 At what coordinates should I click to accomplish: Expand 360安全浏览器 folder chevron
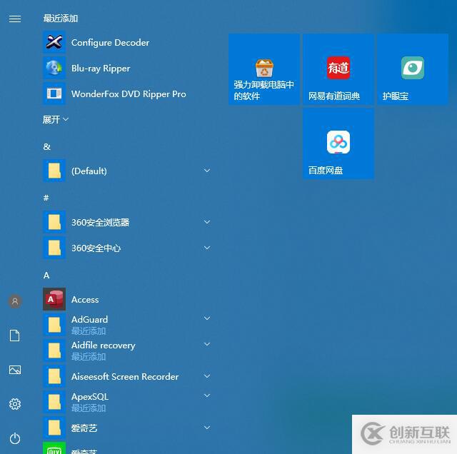(x=207, y=222)
